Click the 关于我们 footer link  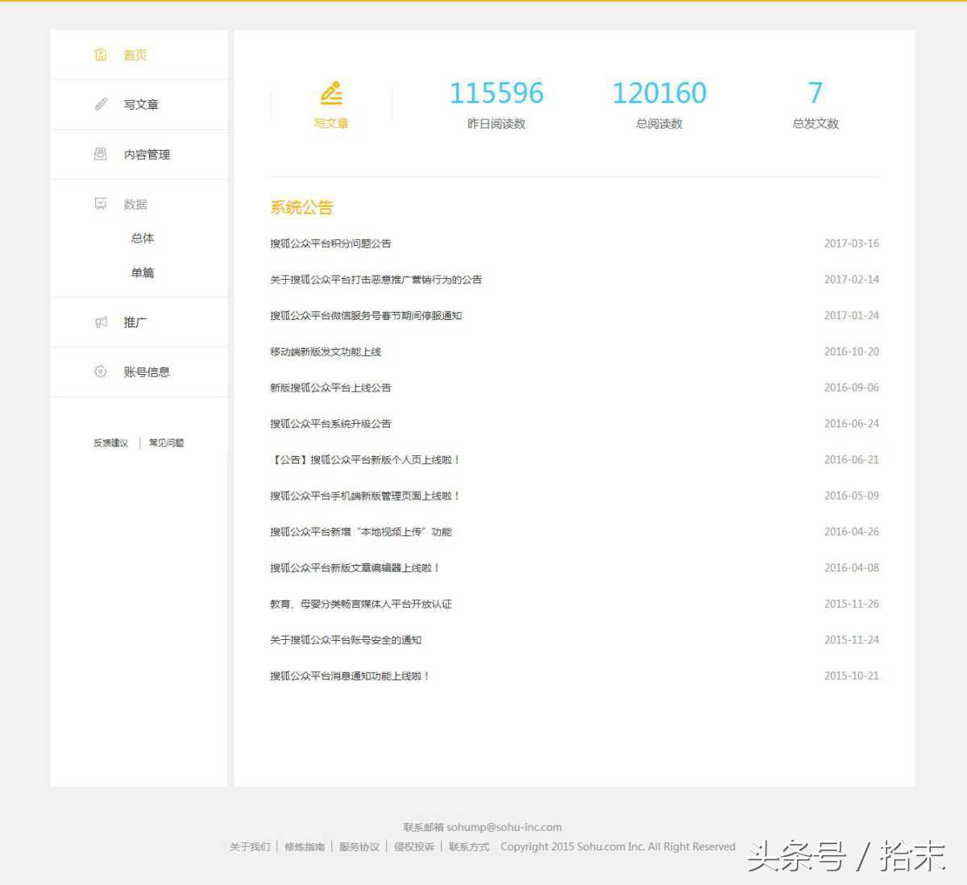248,846
